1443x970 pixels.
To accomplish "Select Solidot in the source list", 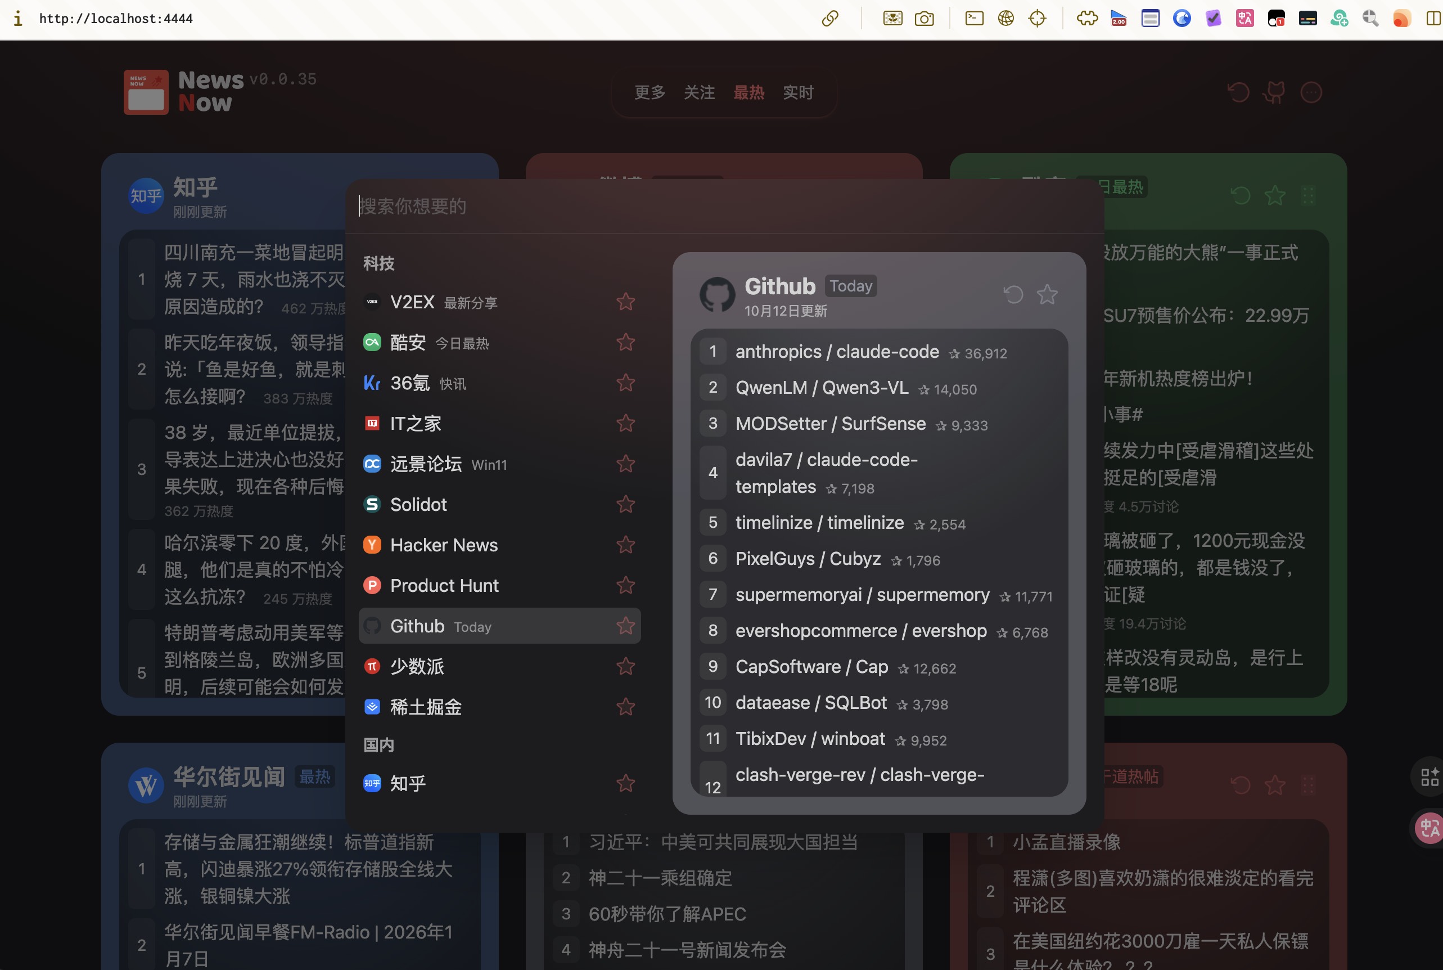I will (418, 505).
